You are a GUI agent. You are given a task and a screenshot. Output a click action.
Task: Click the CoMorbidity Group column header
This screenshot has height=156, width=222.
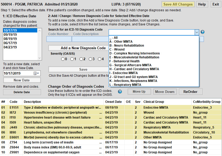(x=207, y=102)
